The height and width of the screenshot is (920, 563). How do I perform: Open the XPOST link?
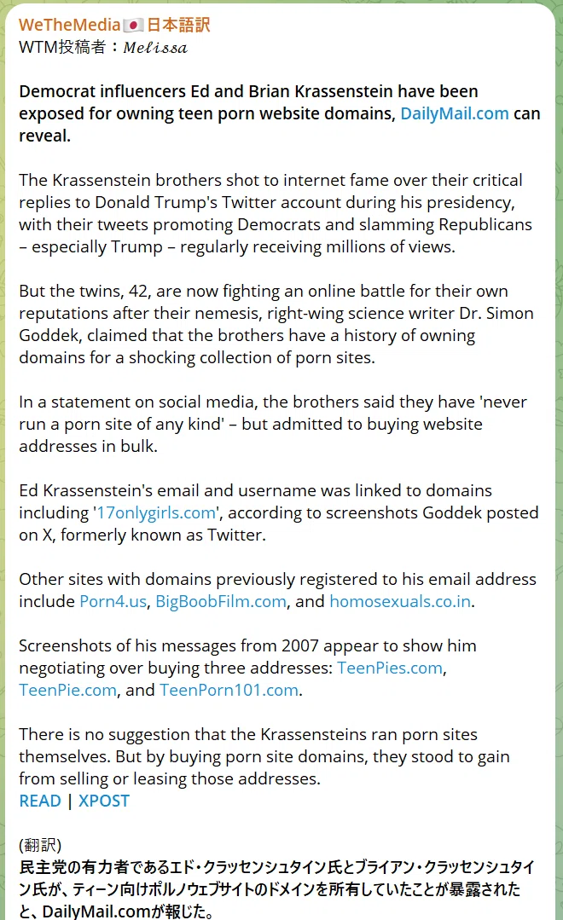(x=104, y=801)
